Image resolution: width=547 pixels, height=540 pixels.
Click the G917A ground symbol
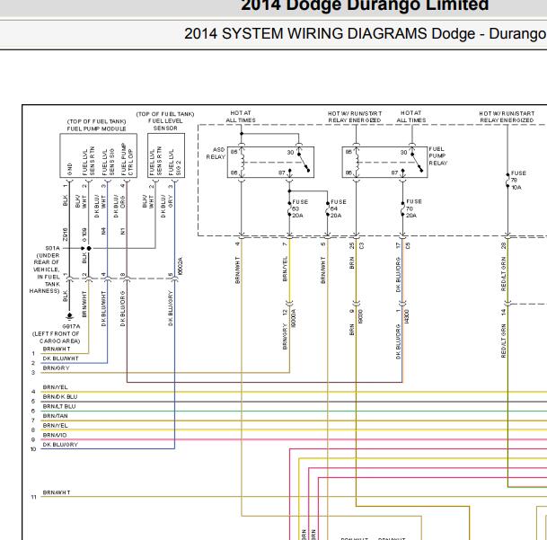(x=69, y=316)
